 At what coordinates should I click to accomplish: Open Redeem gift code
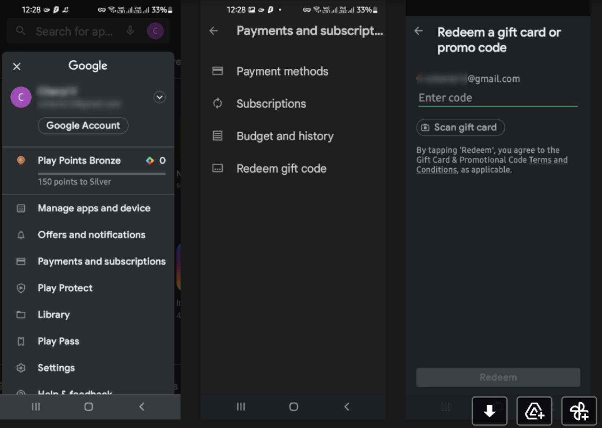293,169
